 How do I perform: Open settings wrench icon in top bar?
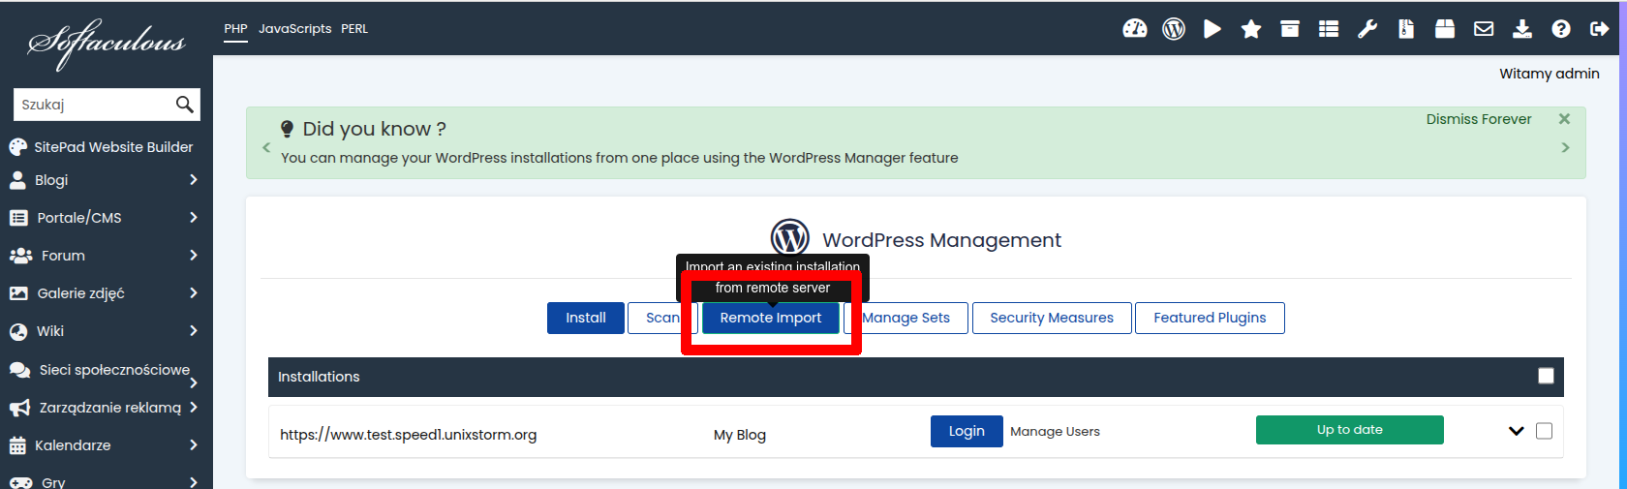click(x=1367, y=29)
